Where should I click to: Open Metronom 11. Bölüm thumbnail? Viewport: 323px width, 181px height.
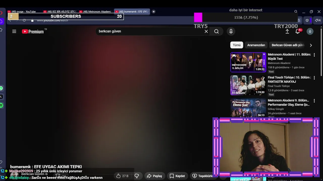248,62
